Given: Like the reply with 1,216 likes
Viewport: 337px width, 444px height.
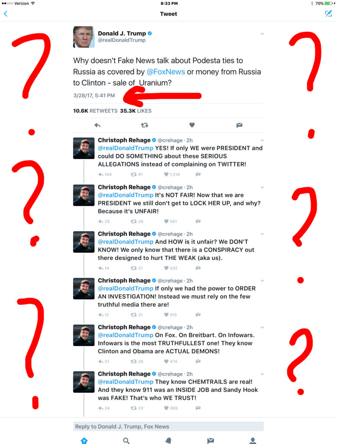Looking at the screenshot, I should click(x=172, y=174).
